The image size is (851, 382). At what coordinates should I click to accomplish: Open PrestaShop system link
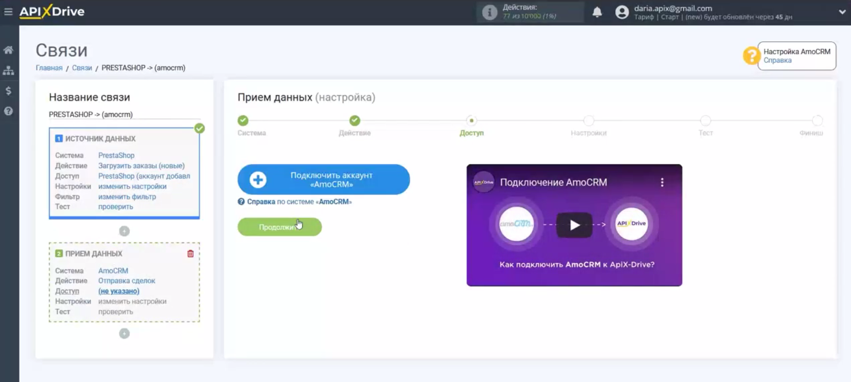pos(116,155)
